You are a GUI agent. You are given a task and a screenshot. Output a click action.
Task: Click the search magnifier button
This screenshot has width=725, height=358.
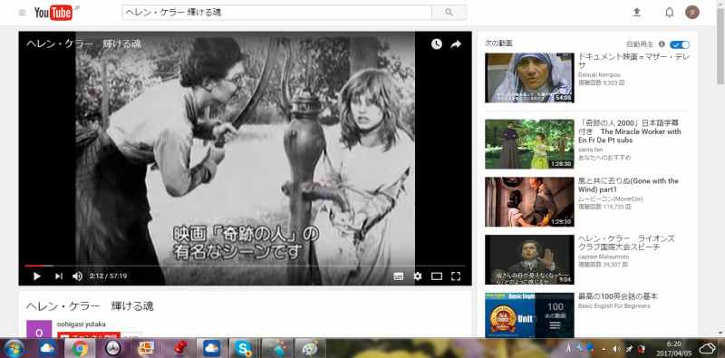pos(449,13)
